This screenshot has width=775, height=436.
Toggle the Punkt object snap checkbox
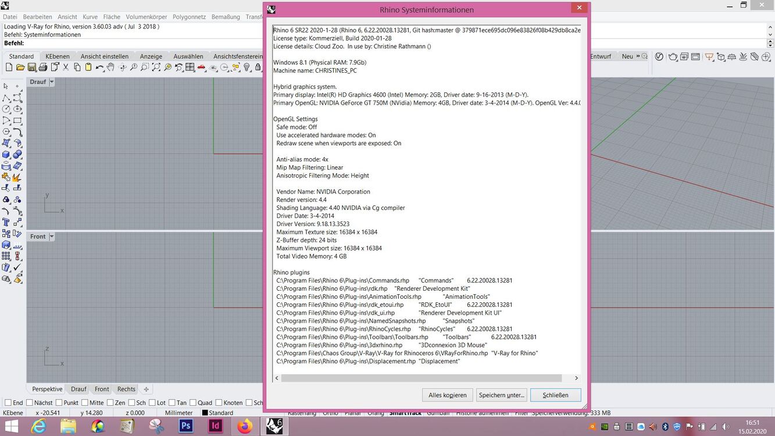click(59, 402)
